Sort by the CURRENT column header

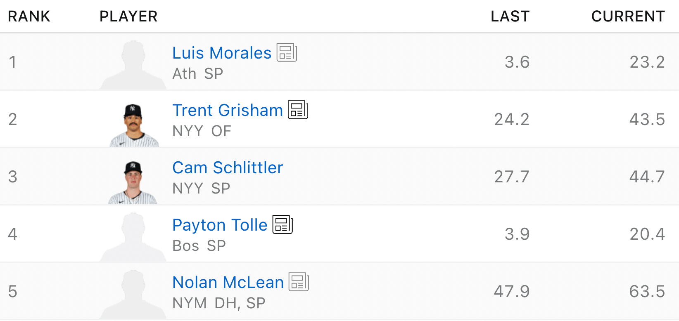[628, 17]
